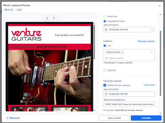Select List as the audience type
The image size is (165, 123).
(x=105, y=46)
